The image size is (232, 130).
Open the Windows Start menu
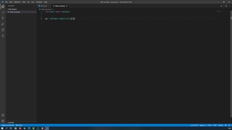click(2, 129)
